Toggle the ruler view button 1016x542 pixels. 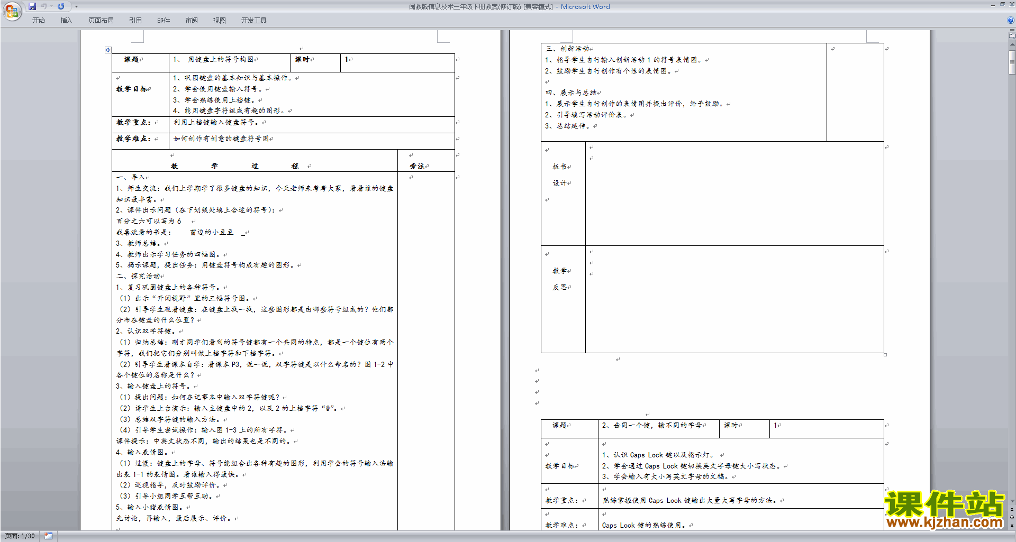[x=1012, y=36]
